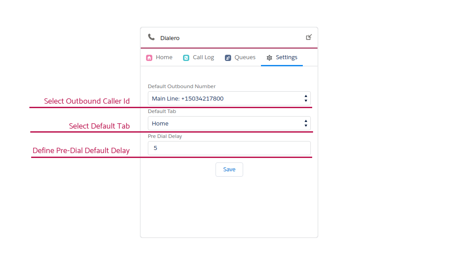Select the Settings tab
456x267 pixels.
[282, 57]
